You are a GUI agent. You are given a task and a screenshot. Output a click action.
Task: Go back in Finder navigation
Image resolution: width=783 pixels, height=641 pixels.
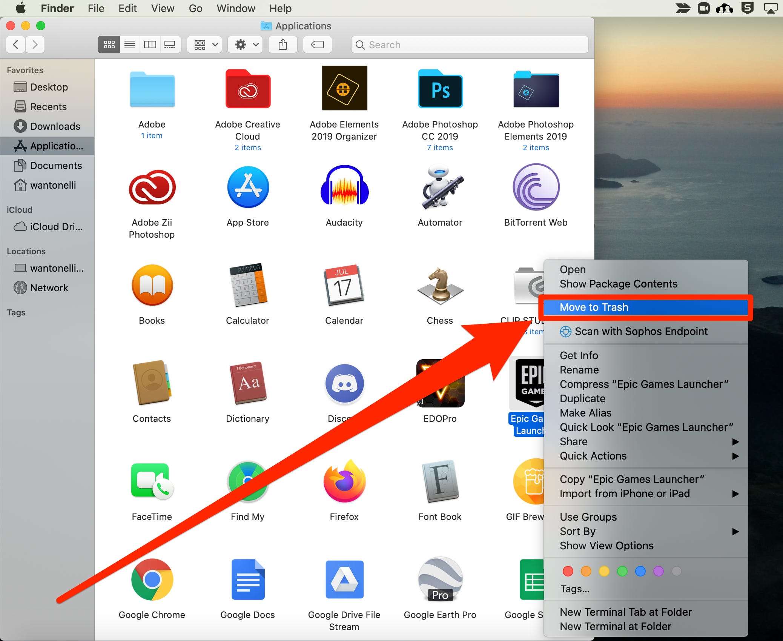16,45
